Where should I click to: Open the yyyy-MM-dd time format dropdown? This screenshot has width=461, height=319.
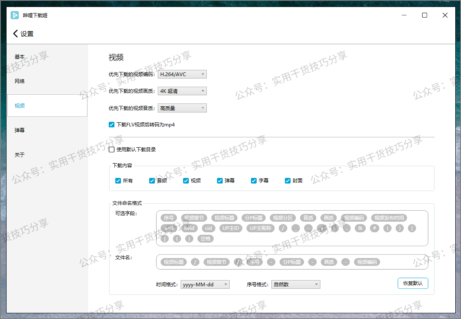pyautogui.click(x=205, y=284)
